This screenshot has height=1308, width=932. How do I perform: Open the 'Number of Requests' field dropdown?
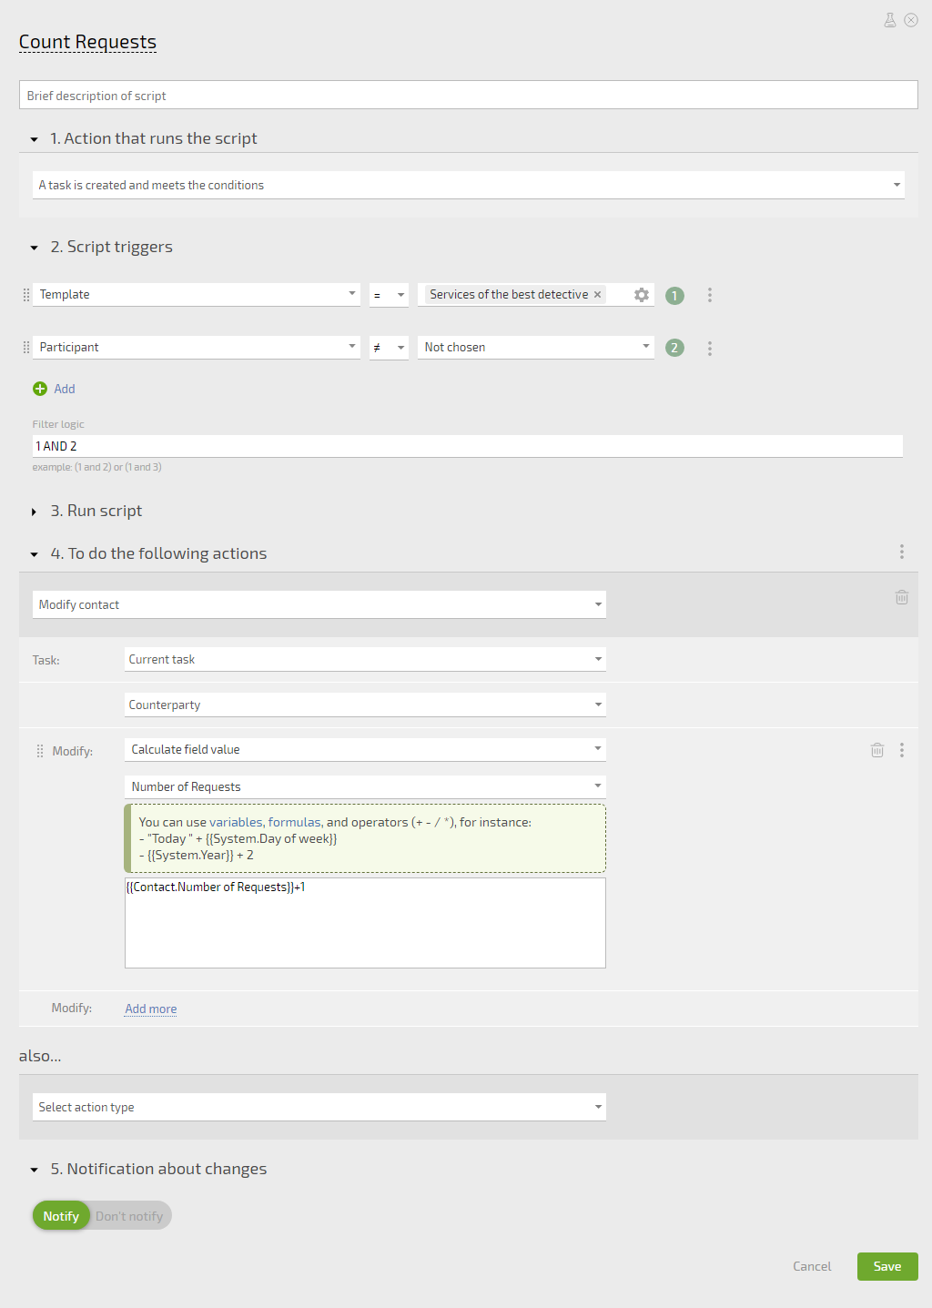[365, 786]
